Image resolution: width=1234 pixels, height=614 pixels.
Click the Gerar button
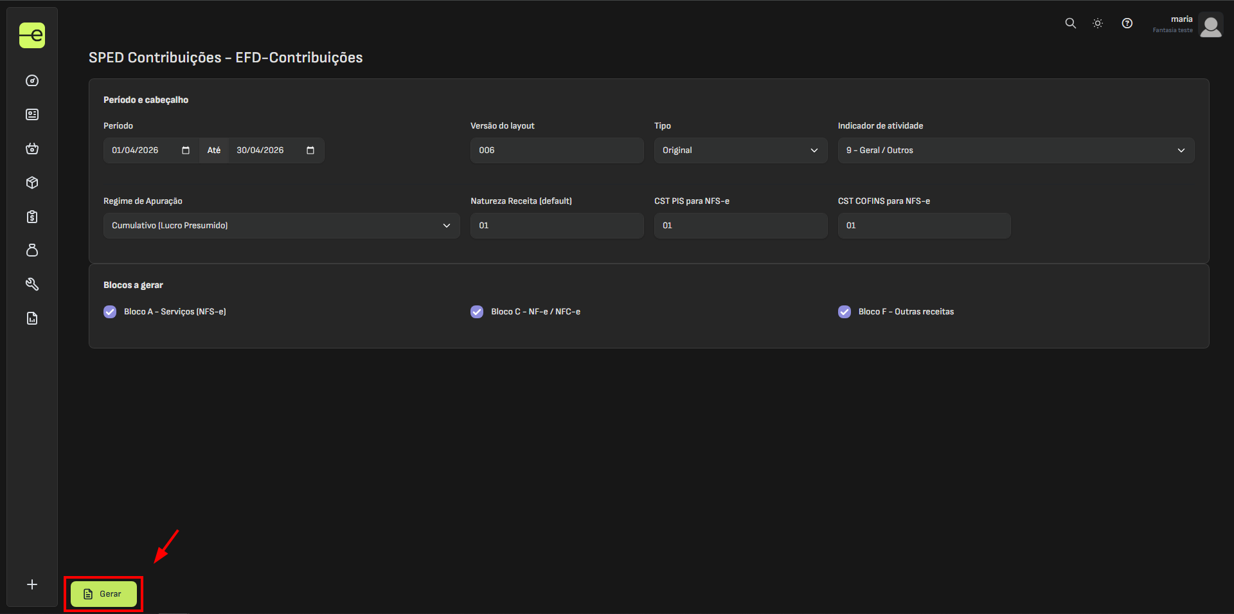103,594
